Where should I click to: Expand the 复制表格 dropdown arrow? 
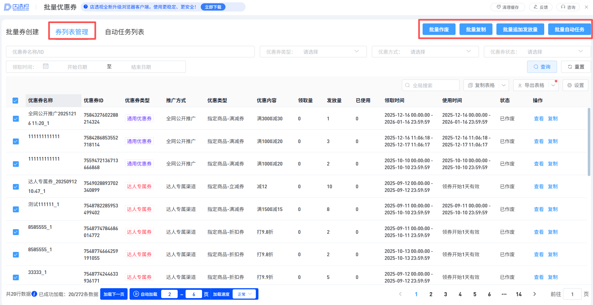click(x=504, y=85)
